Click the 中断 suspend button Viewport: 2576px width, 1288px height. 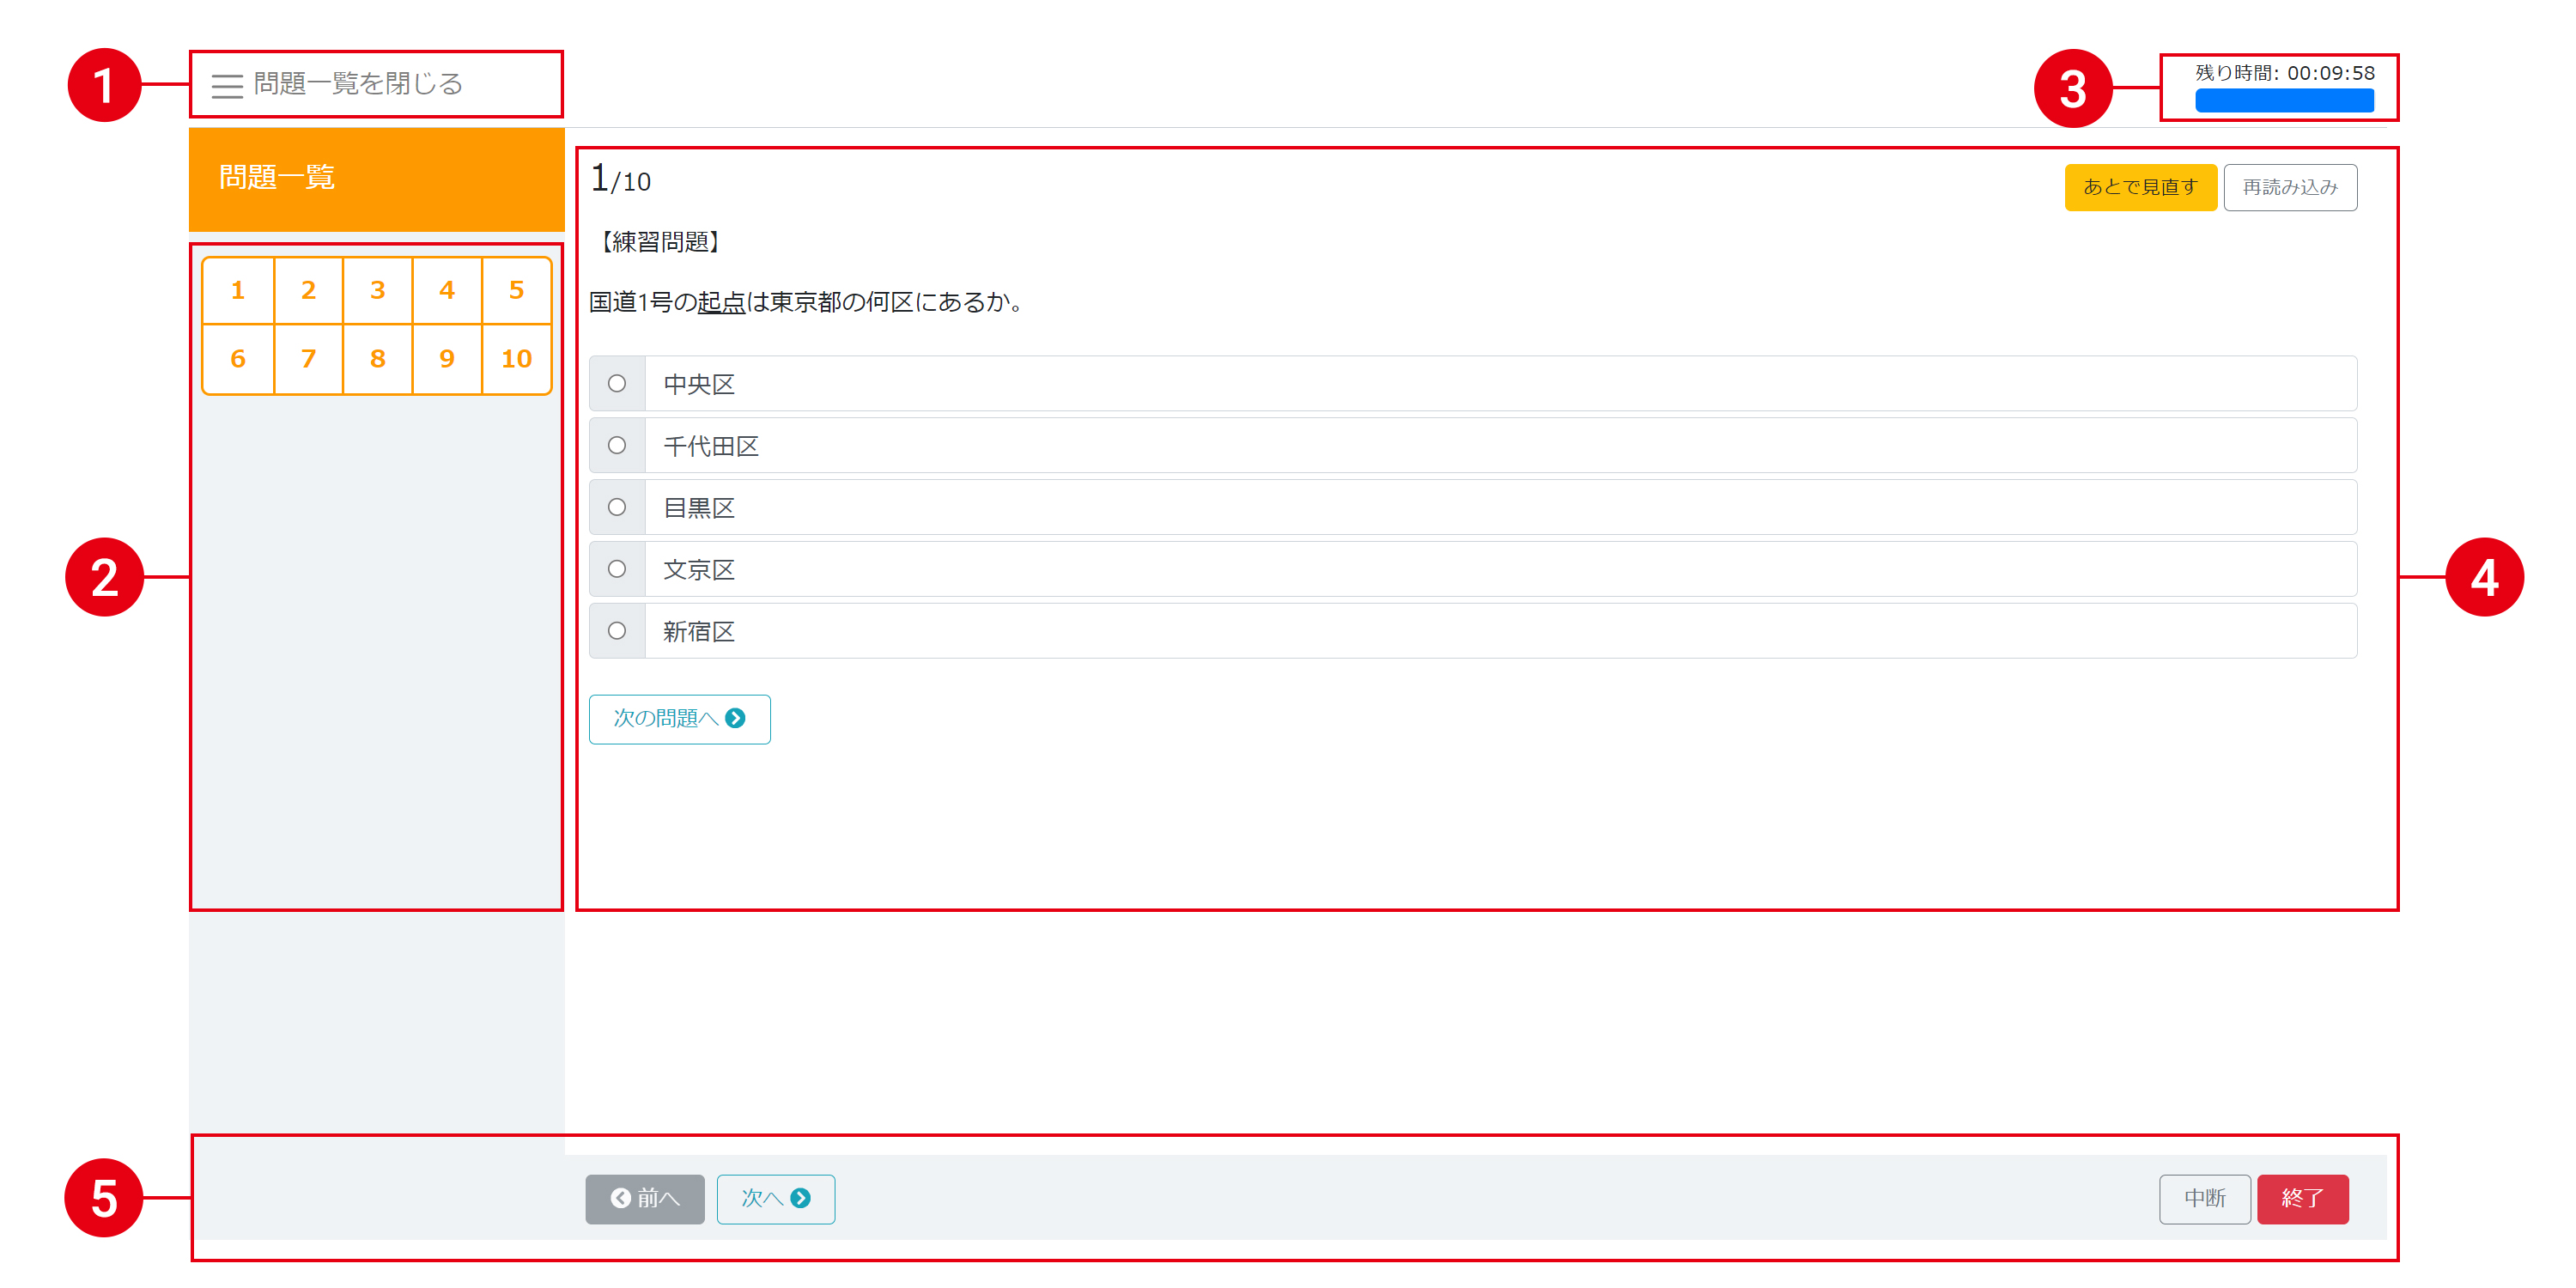pos(2204,1198)
